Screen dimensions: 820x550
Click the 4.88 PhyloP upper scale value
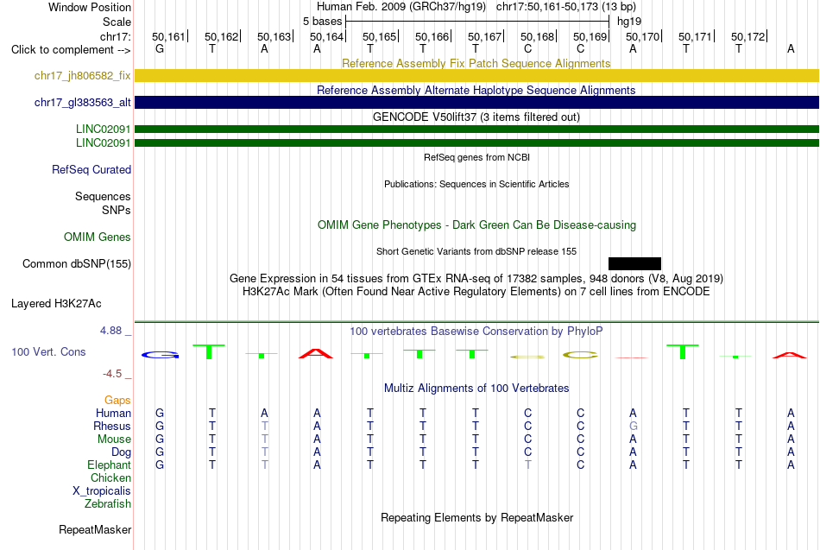(110, 331)
